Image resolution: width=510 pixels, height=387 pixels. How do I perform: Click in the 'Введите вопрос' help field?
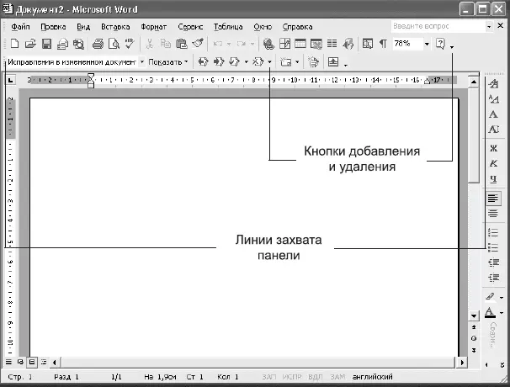[438, 27]
